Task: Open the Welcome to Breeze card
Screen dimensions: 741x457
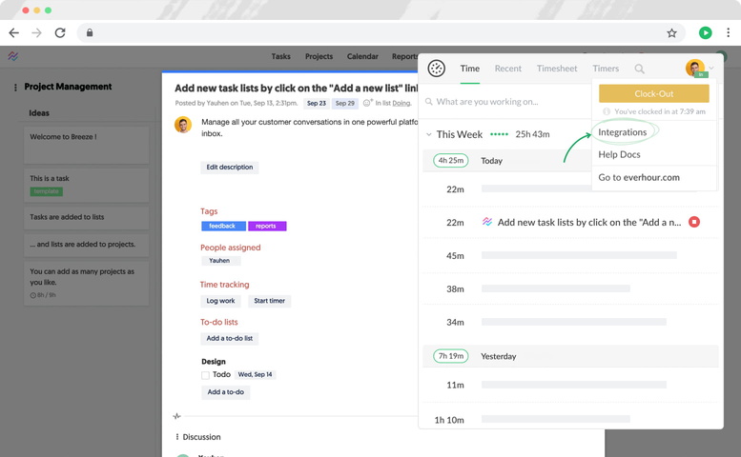Action: pyautogui.click(x=87, y=145)
